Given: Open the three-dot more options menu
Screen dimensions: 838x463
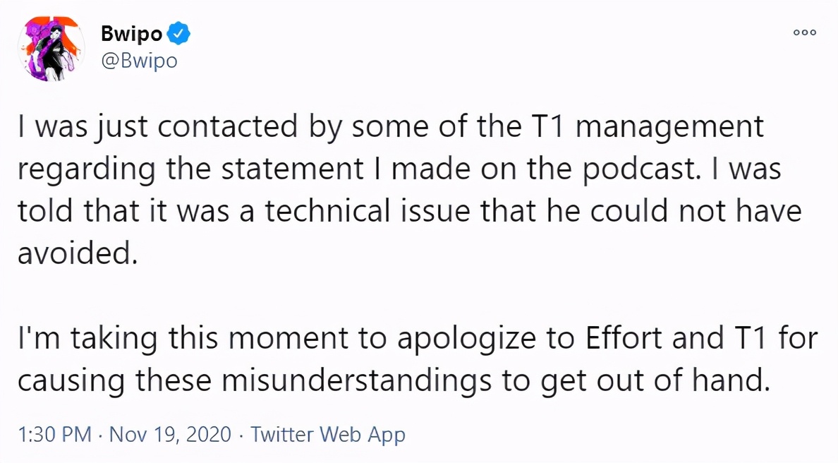Looking at the screenshot, I should pyautogui.click(x=804, y=32).
